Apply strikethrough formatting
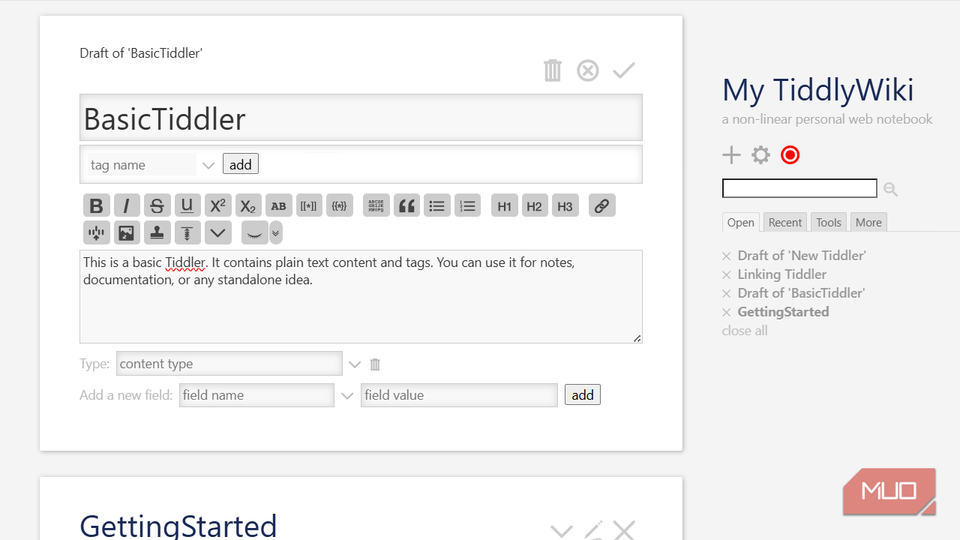Viewport: 960px width, 540px height. click(157, 205)
